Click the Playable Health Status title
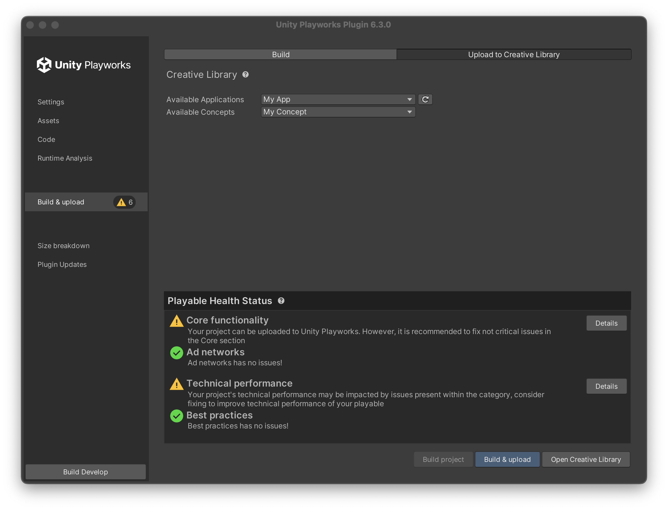Viewport: 668px width, 510px height. pos(220,301)
